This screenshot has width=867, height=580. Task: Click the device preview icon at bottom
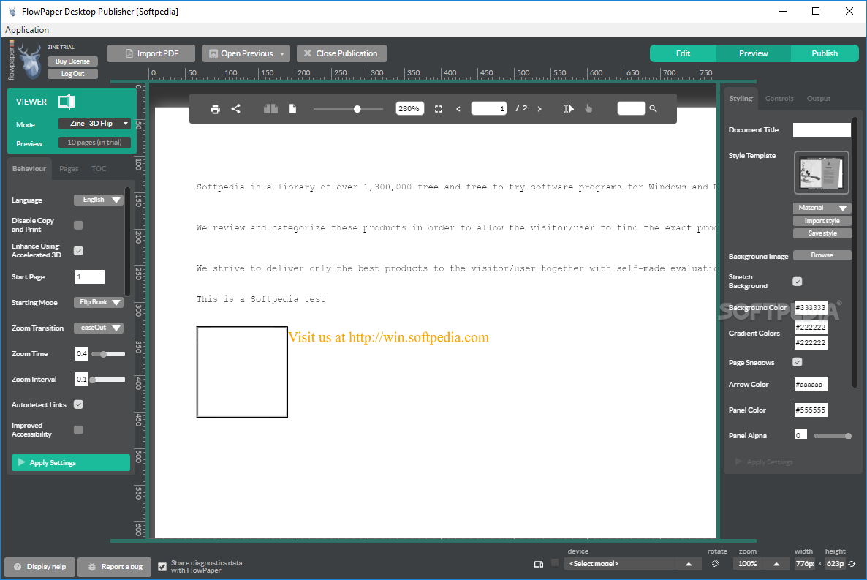click(539, 564)
